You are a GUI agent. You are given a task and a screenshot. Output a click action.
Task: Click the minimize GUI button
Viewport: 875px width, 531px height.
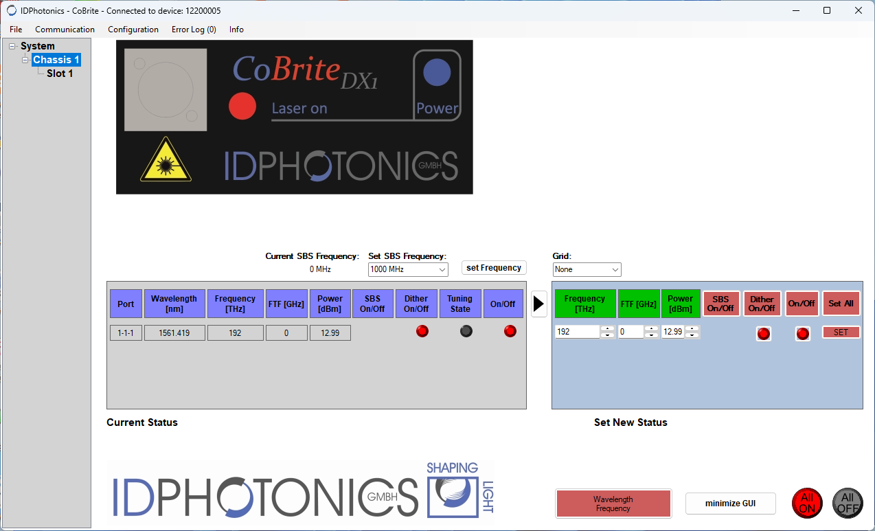(x=730, y=504)
